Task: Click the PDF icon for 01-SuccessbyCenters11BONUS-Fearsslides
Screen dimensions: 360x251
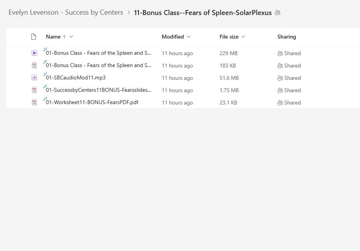Action: 34,90
